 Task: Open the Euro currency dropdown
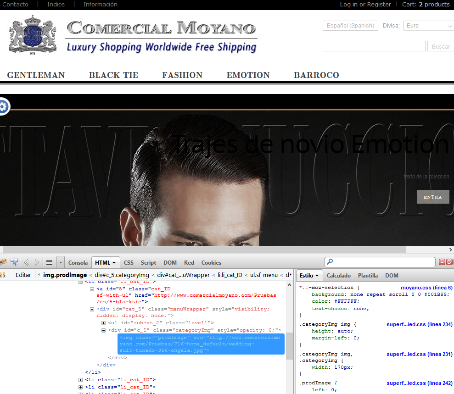click(429, 26)
